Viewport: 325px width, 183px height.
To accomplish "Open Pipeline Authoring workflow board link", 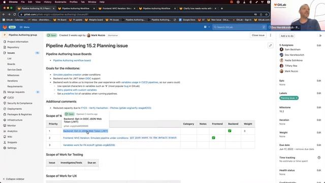I will [x=72, y=60].
